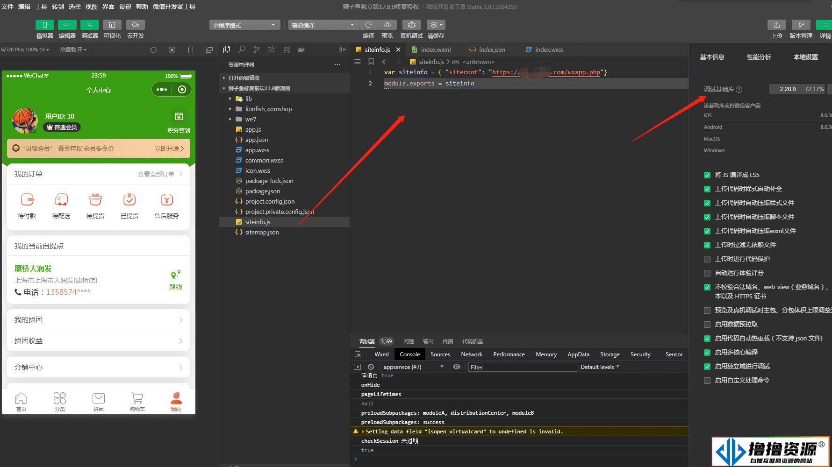Switch to the Sources devtools tab
The height and width of the screenshot is (467, 832).
440,354
